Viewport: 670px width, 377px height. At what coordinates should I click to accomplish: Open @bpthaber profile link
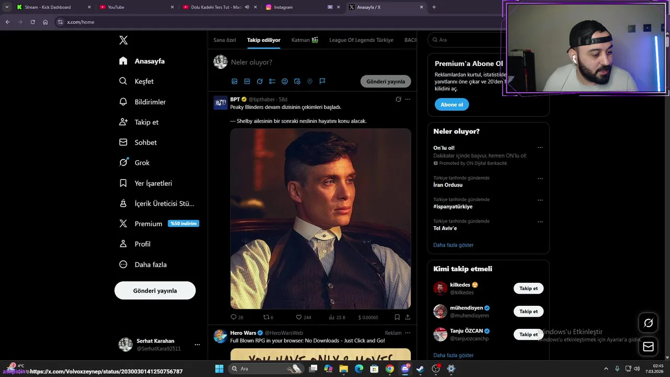click(x=262, y=99)
